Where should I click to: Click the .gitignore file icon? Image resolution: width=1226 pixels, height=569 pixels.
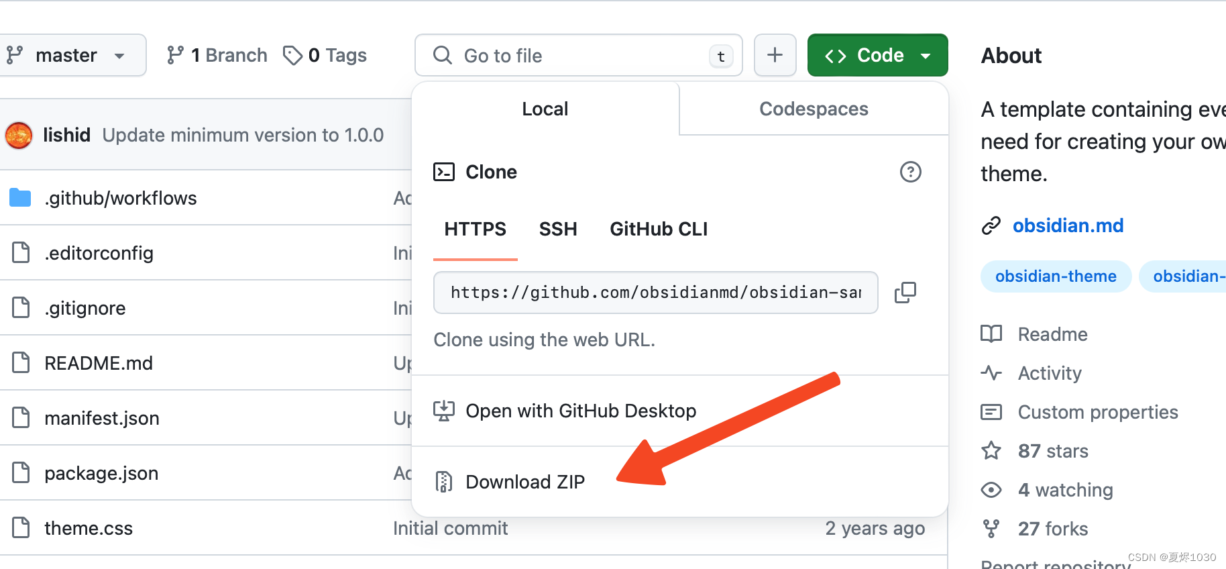pyautogui.click(x=21, y=307)
